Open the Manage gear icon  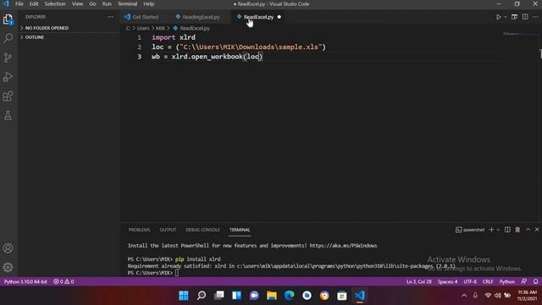pyautogui.click(x=8, y=267)
